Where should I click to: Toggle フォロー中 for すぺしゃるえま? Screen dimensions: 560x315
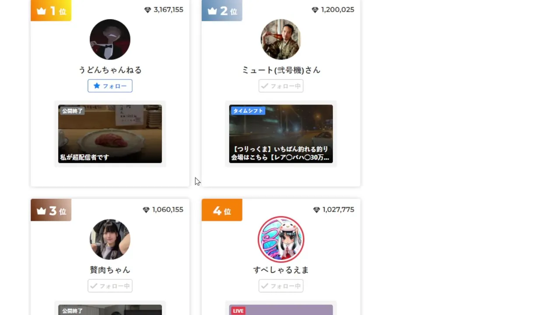click(x=281, y=286)
